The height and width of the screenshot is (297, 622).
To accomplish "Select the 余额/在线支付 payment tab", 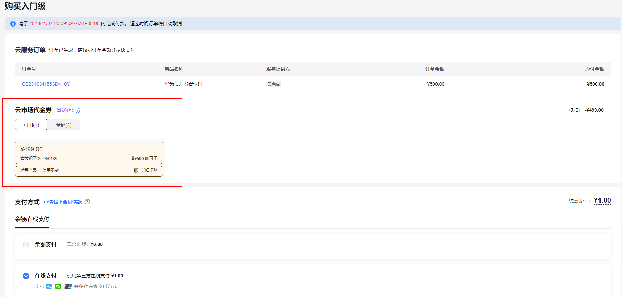I will coord(32,219).
